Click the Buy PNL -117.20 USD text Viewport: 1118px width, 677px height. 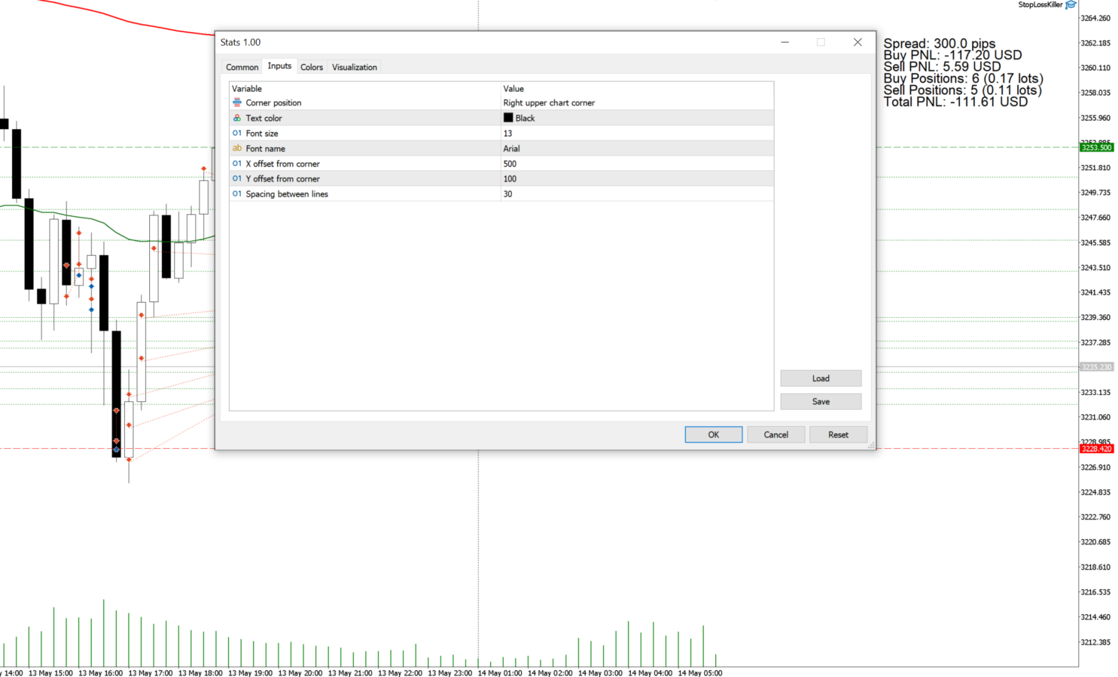click(x=952, y=55)
